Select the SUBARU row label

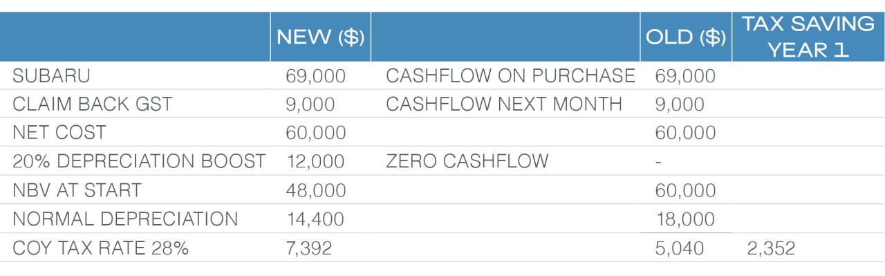click(x=51, y=76)
